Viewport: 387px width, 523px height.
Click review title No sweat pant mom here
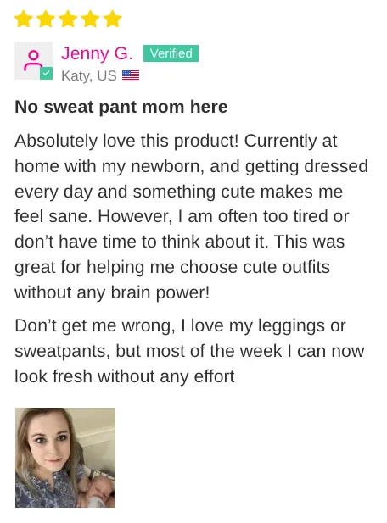121,107
